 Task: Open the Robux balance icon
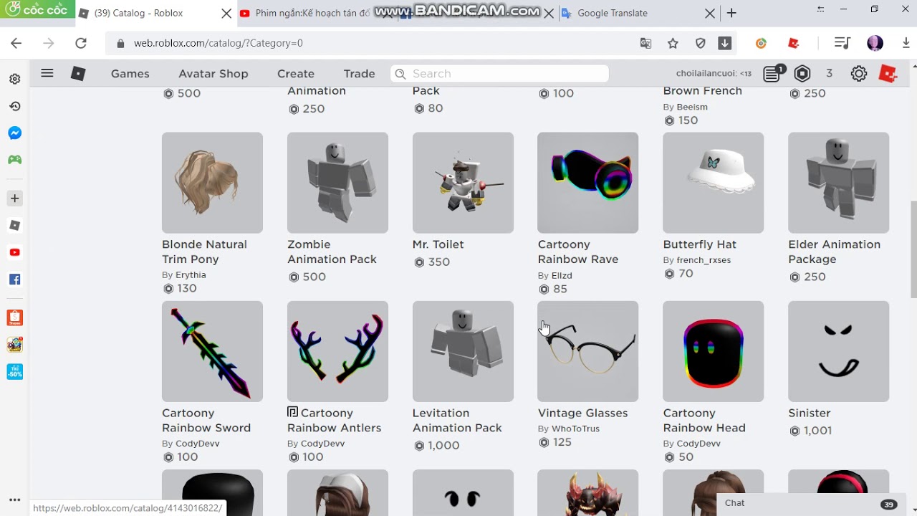pyautogui.click(x=802, y=73)
